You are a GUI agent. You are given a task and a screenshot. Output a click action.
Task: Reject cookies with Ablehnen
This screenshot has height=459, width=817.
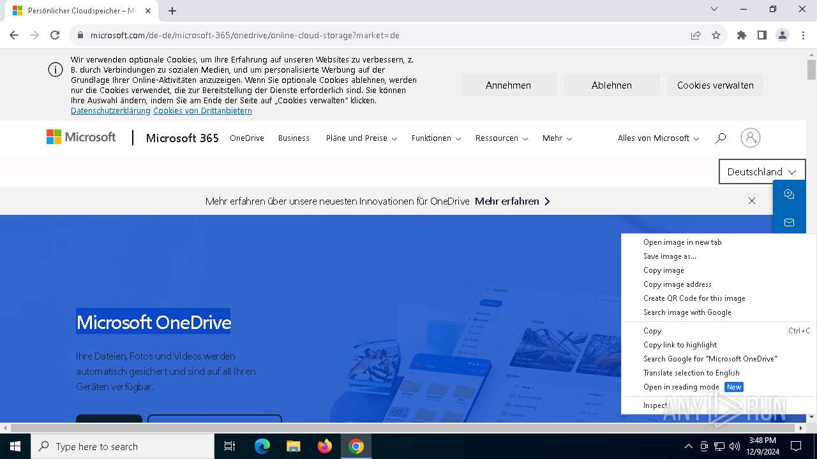611,85
